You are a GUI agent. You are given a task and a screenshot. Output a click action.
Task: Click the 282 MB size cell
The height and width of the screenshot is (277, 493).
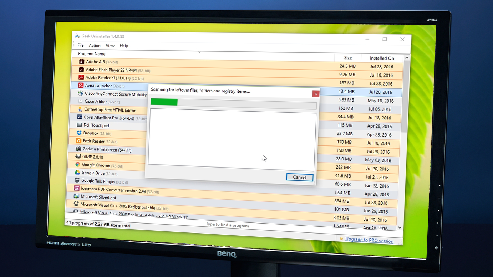343,167
